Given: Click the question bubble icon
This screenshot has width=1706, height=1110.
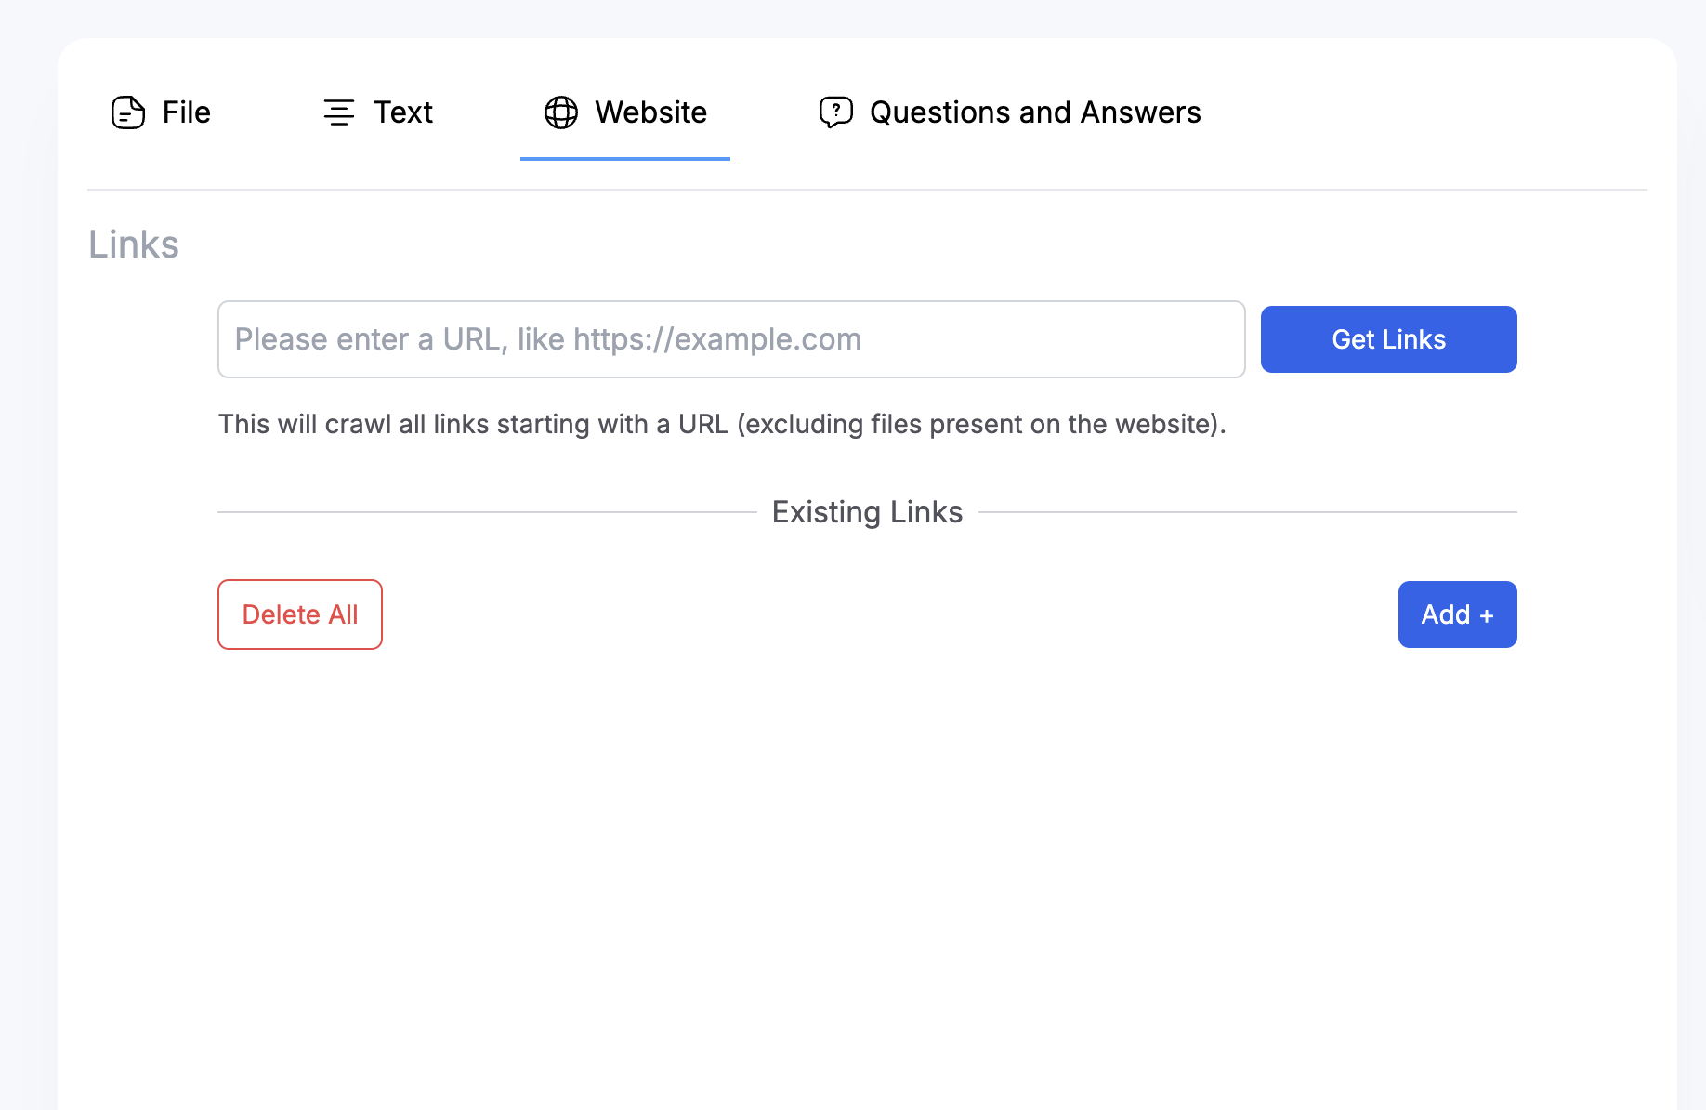Looking at the screenshot, I should (x=836, y=112).
